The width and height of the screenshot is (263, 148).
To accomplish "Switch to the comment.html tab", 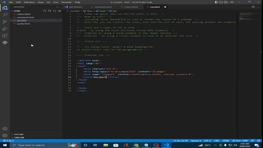I will 103,7.
